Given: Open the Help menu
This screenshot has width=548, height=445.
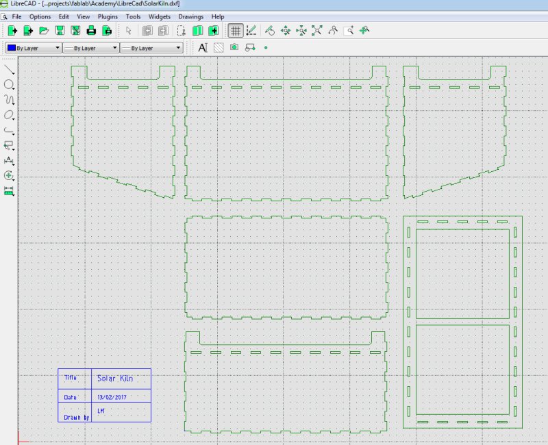Looking at the screenshot, I should (218, 16).
